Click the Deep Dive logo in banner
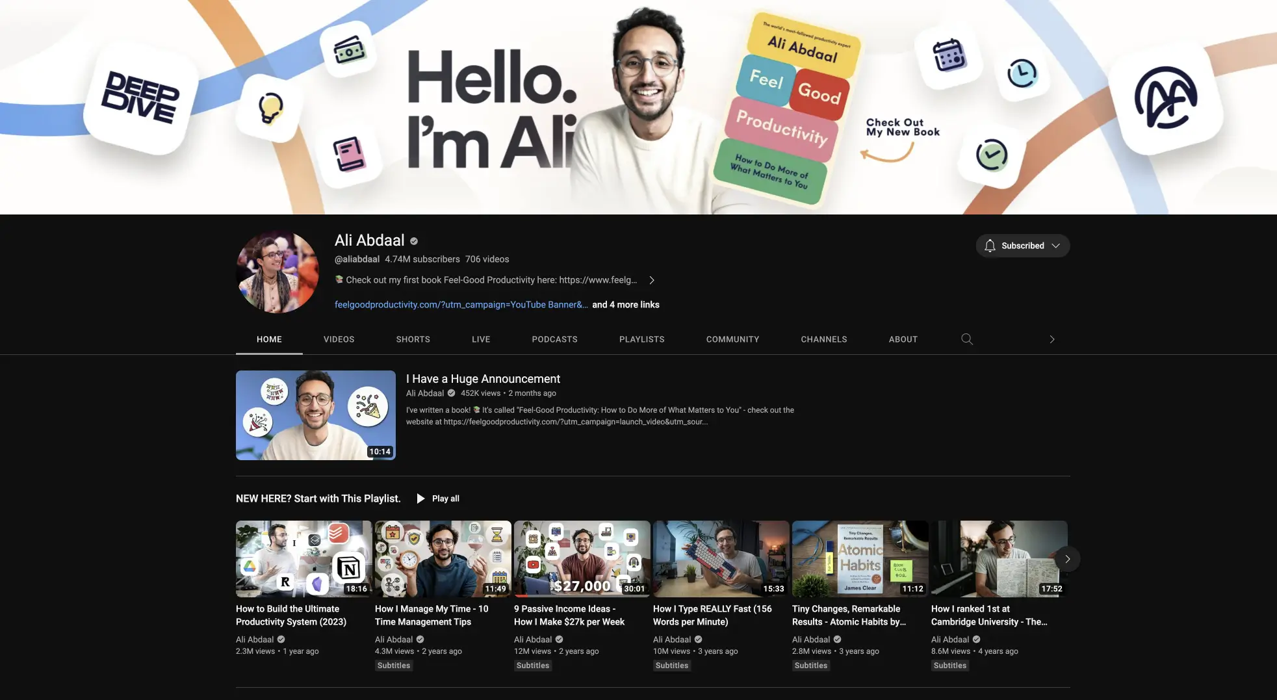This screenshot has height=700, width=1277. [x=140, y=97]
